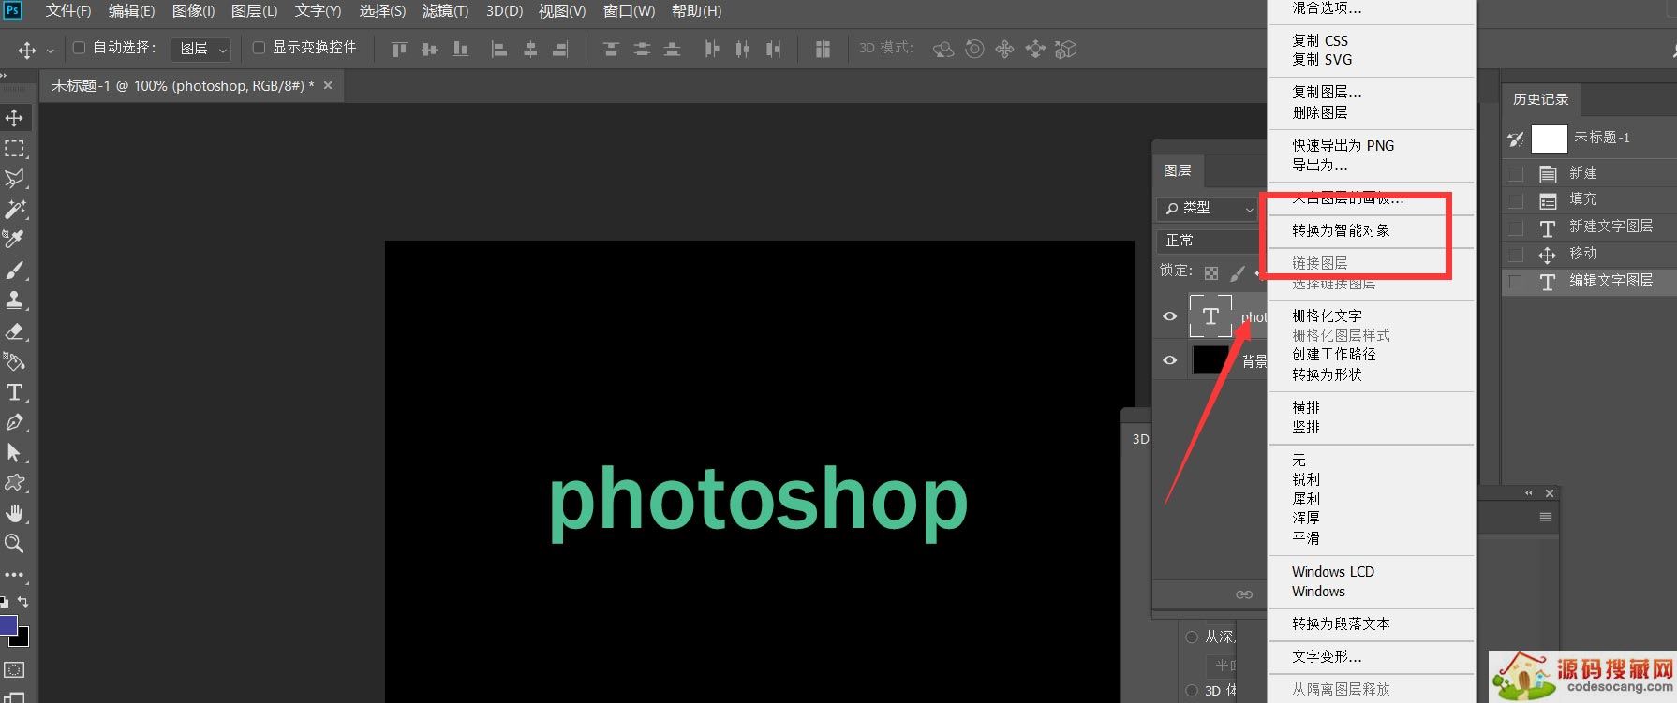Toggle history state box beside 新建
1677x703 pixels.
point(1516,174)
